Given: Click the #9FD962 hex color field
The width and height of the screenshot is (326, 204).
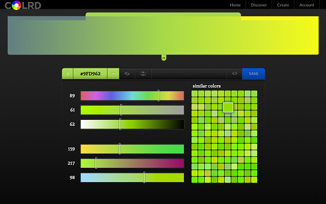Looking at the screenshot, I should pos(90,73).
